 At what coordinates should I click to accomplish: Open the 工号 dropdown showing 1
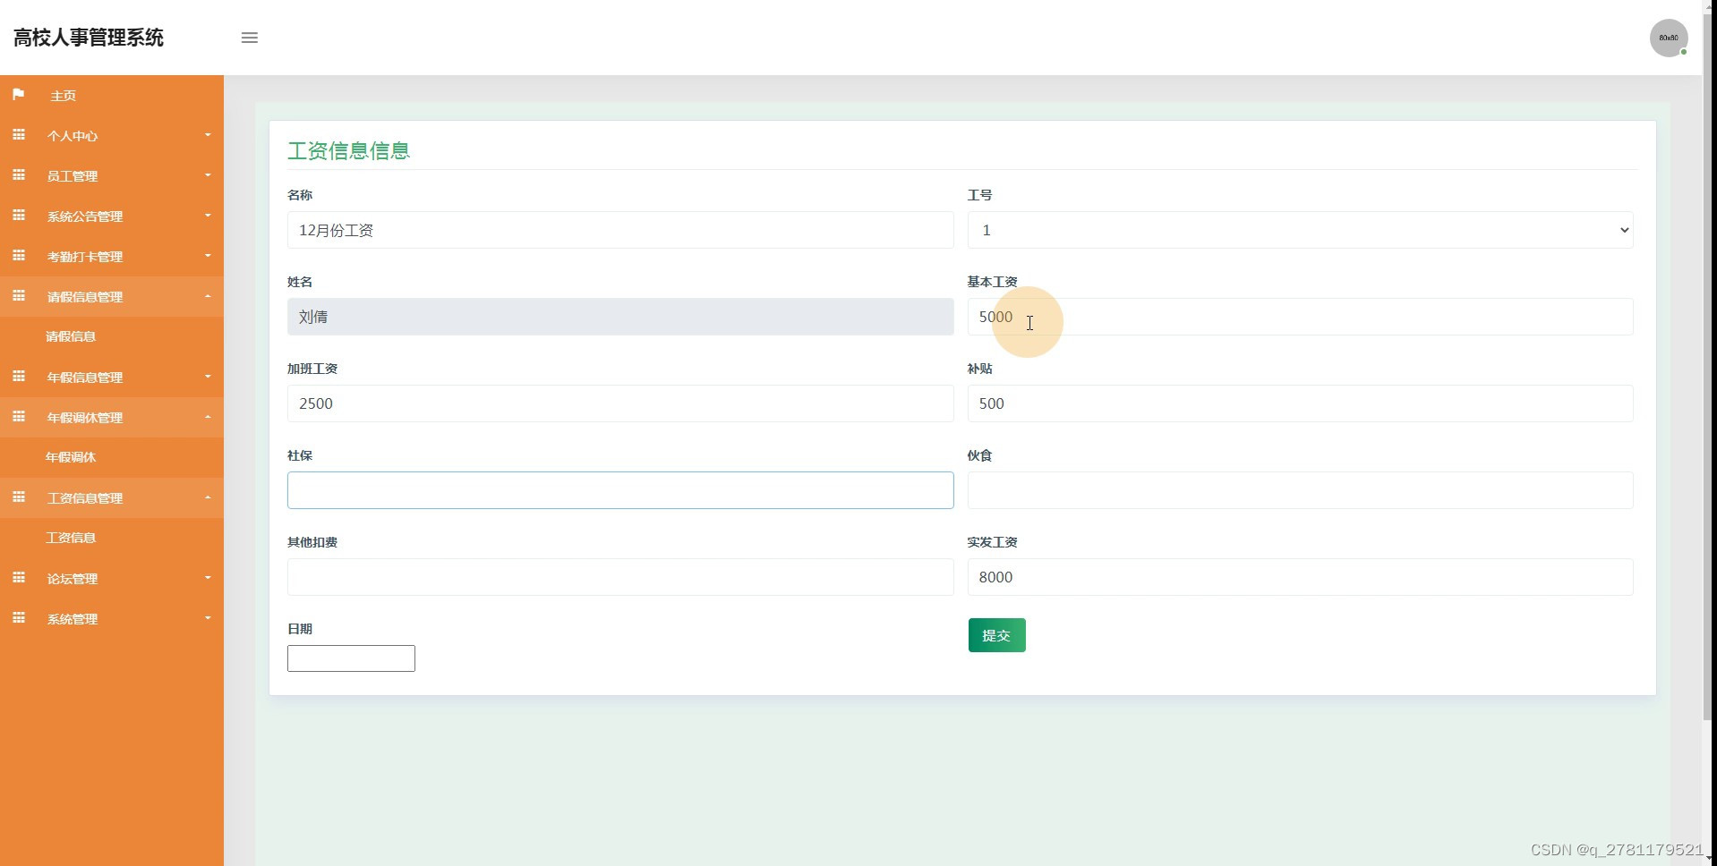pyautogui.click(x=1300, y=230)
